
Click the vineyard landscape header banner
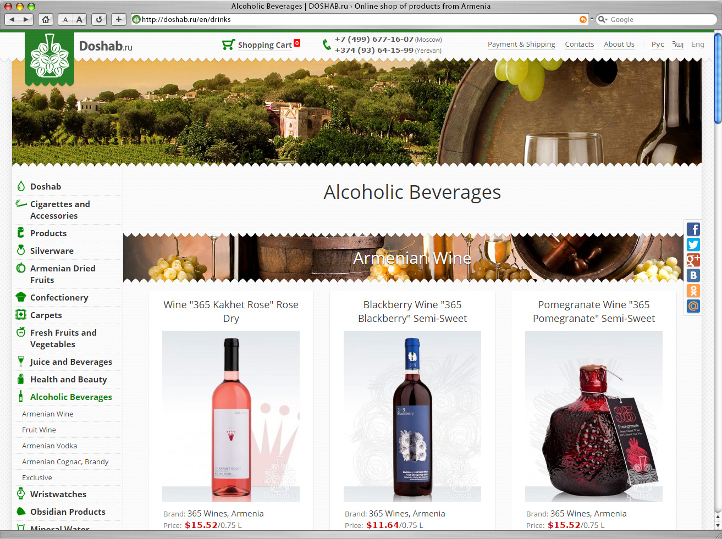click(x=357, y=112)
